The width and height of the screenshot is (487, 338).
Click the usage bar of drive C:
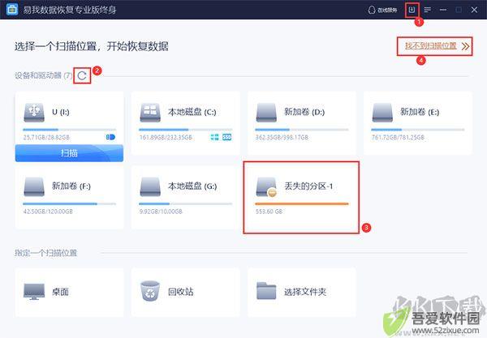click(185, 130)
